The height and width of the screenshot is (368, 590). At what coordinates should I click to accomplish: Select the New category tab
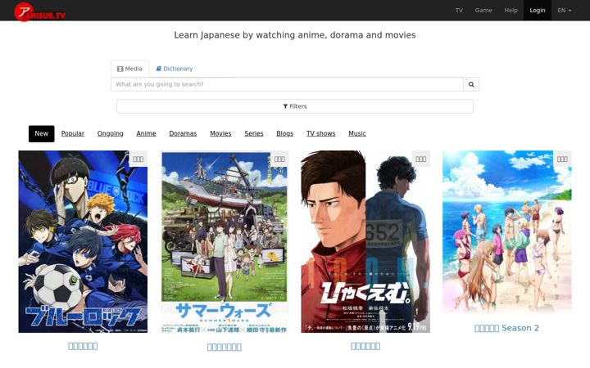click(42, 133)
